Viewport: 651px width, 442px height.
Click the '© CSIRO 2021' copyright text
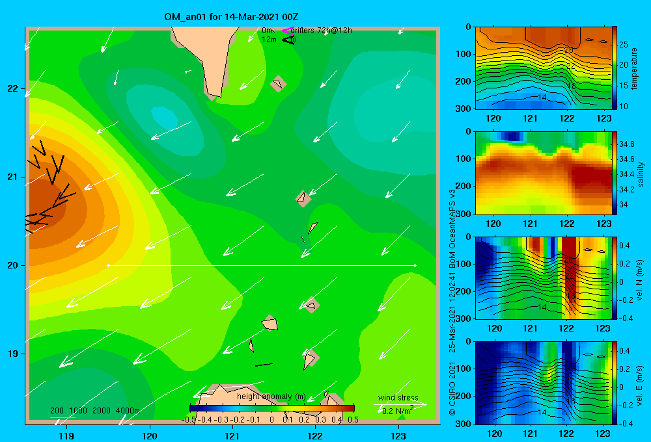[452, 389]
